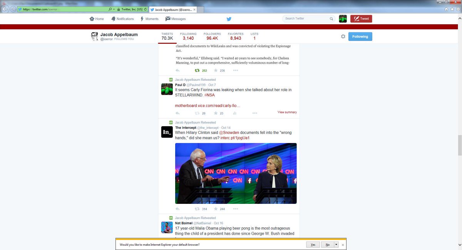
Task: Click Jacob Appelbaum's sketch avatar
Action: (x=94, y=37)
